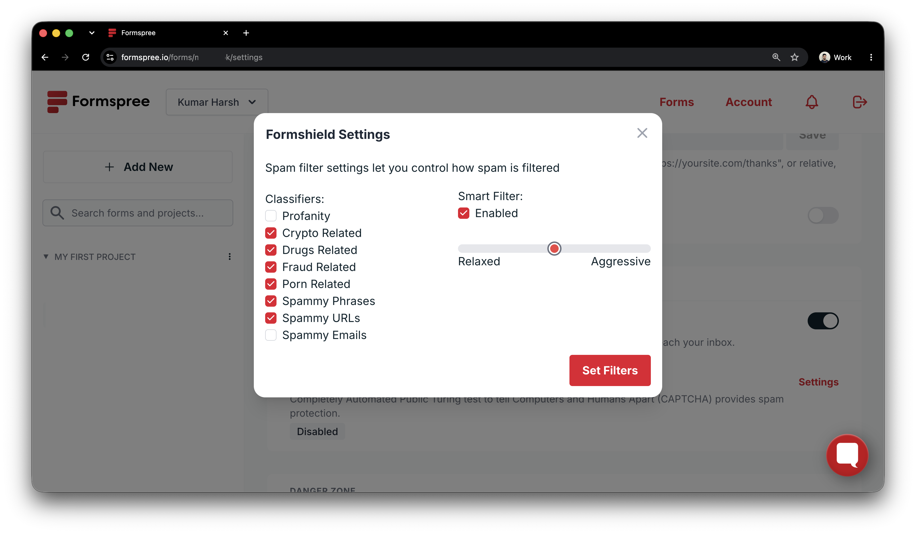
Task: Click the Formspree logo
Action: coord(98,102)
